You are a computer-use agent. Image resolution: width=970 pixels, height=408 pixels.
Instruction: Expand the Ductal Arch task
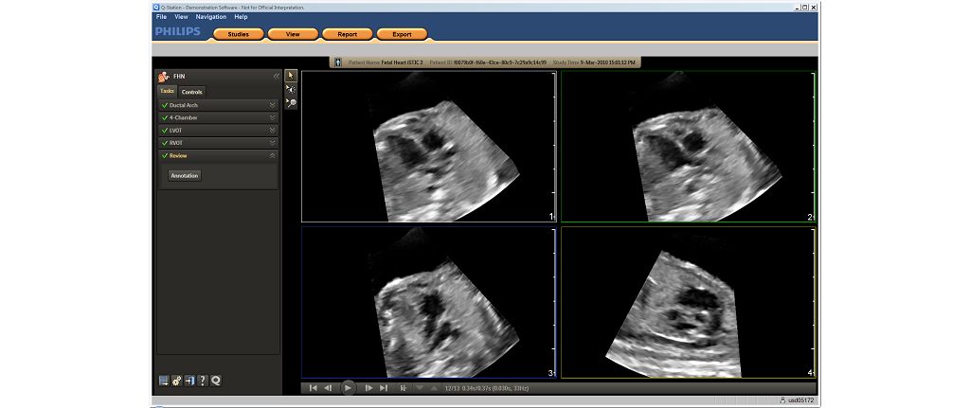(x=272, y=105)
